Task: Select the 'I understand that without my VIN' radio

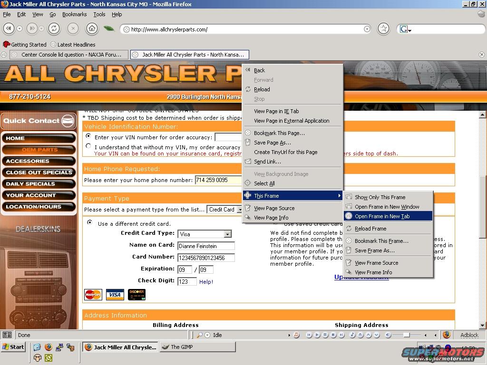Action: coord(88,146)
